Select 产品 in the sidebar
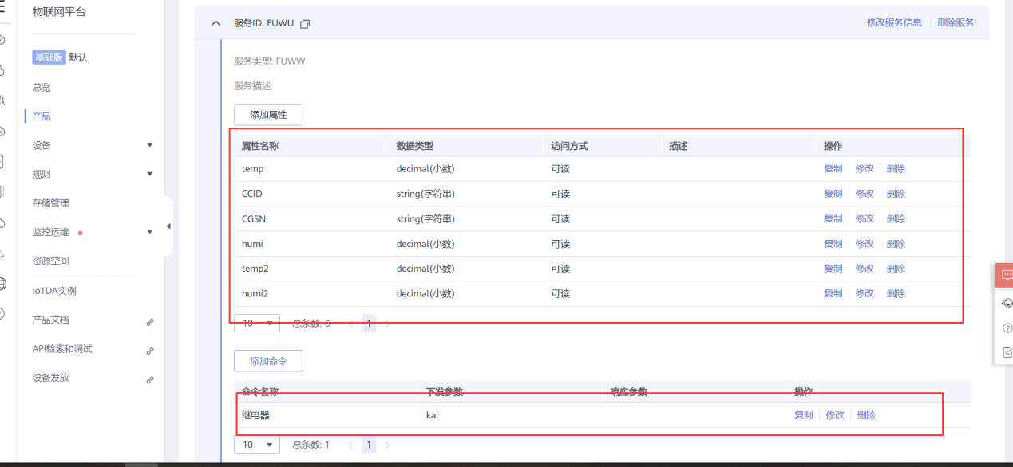 click(x=42, y=116)
